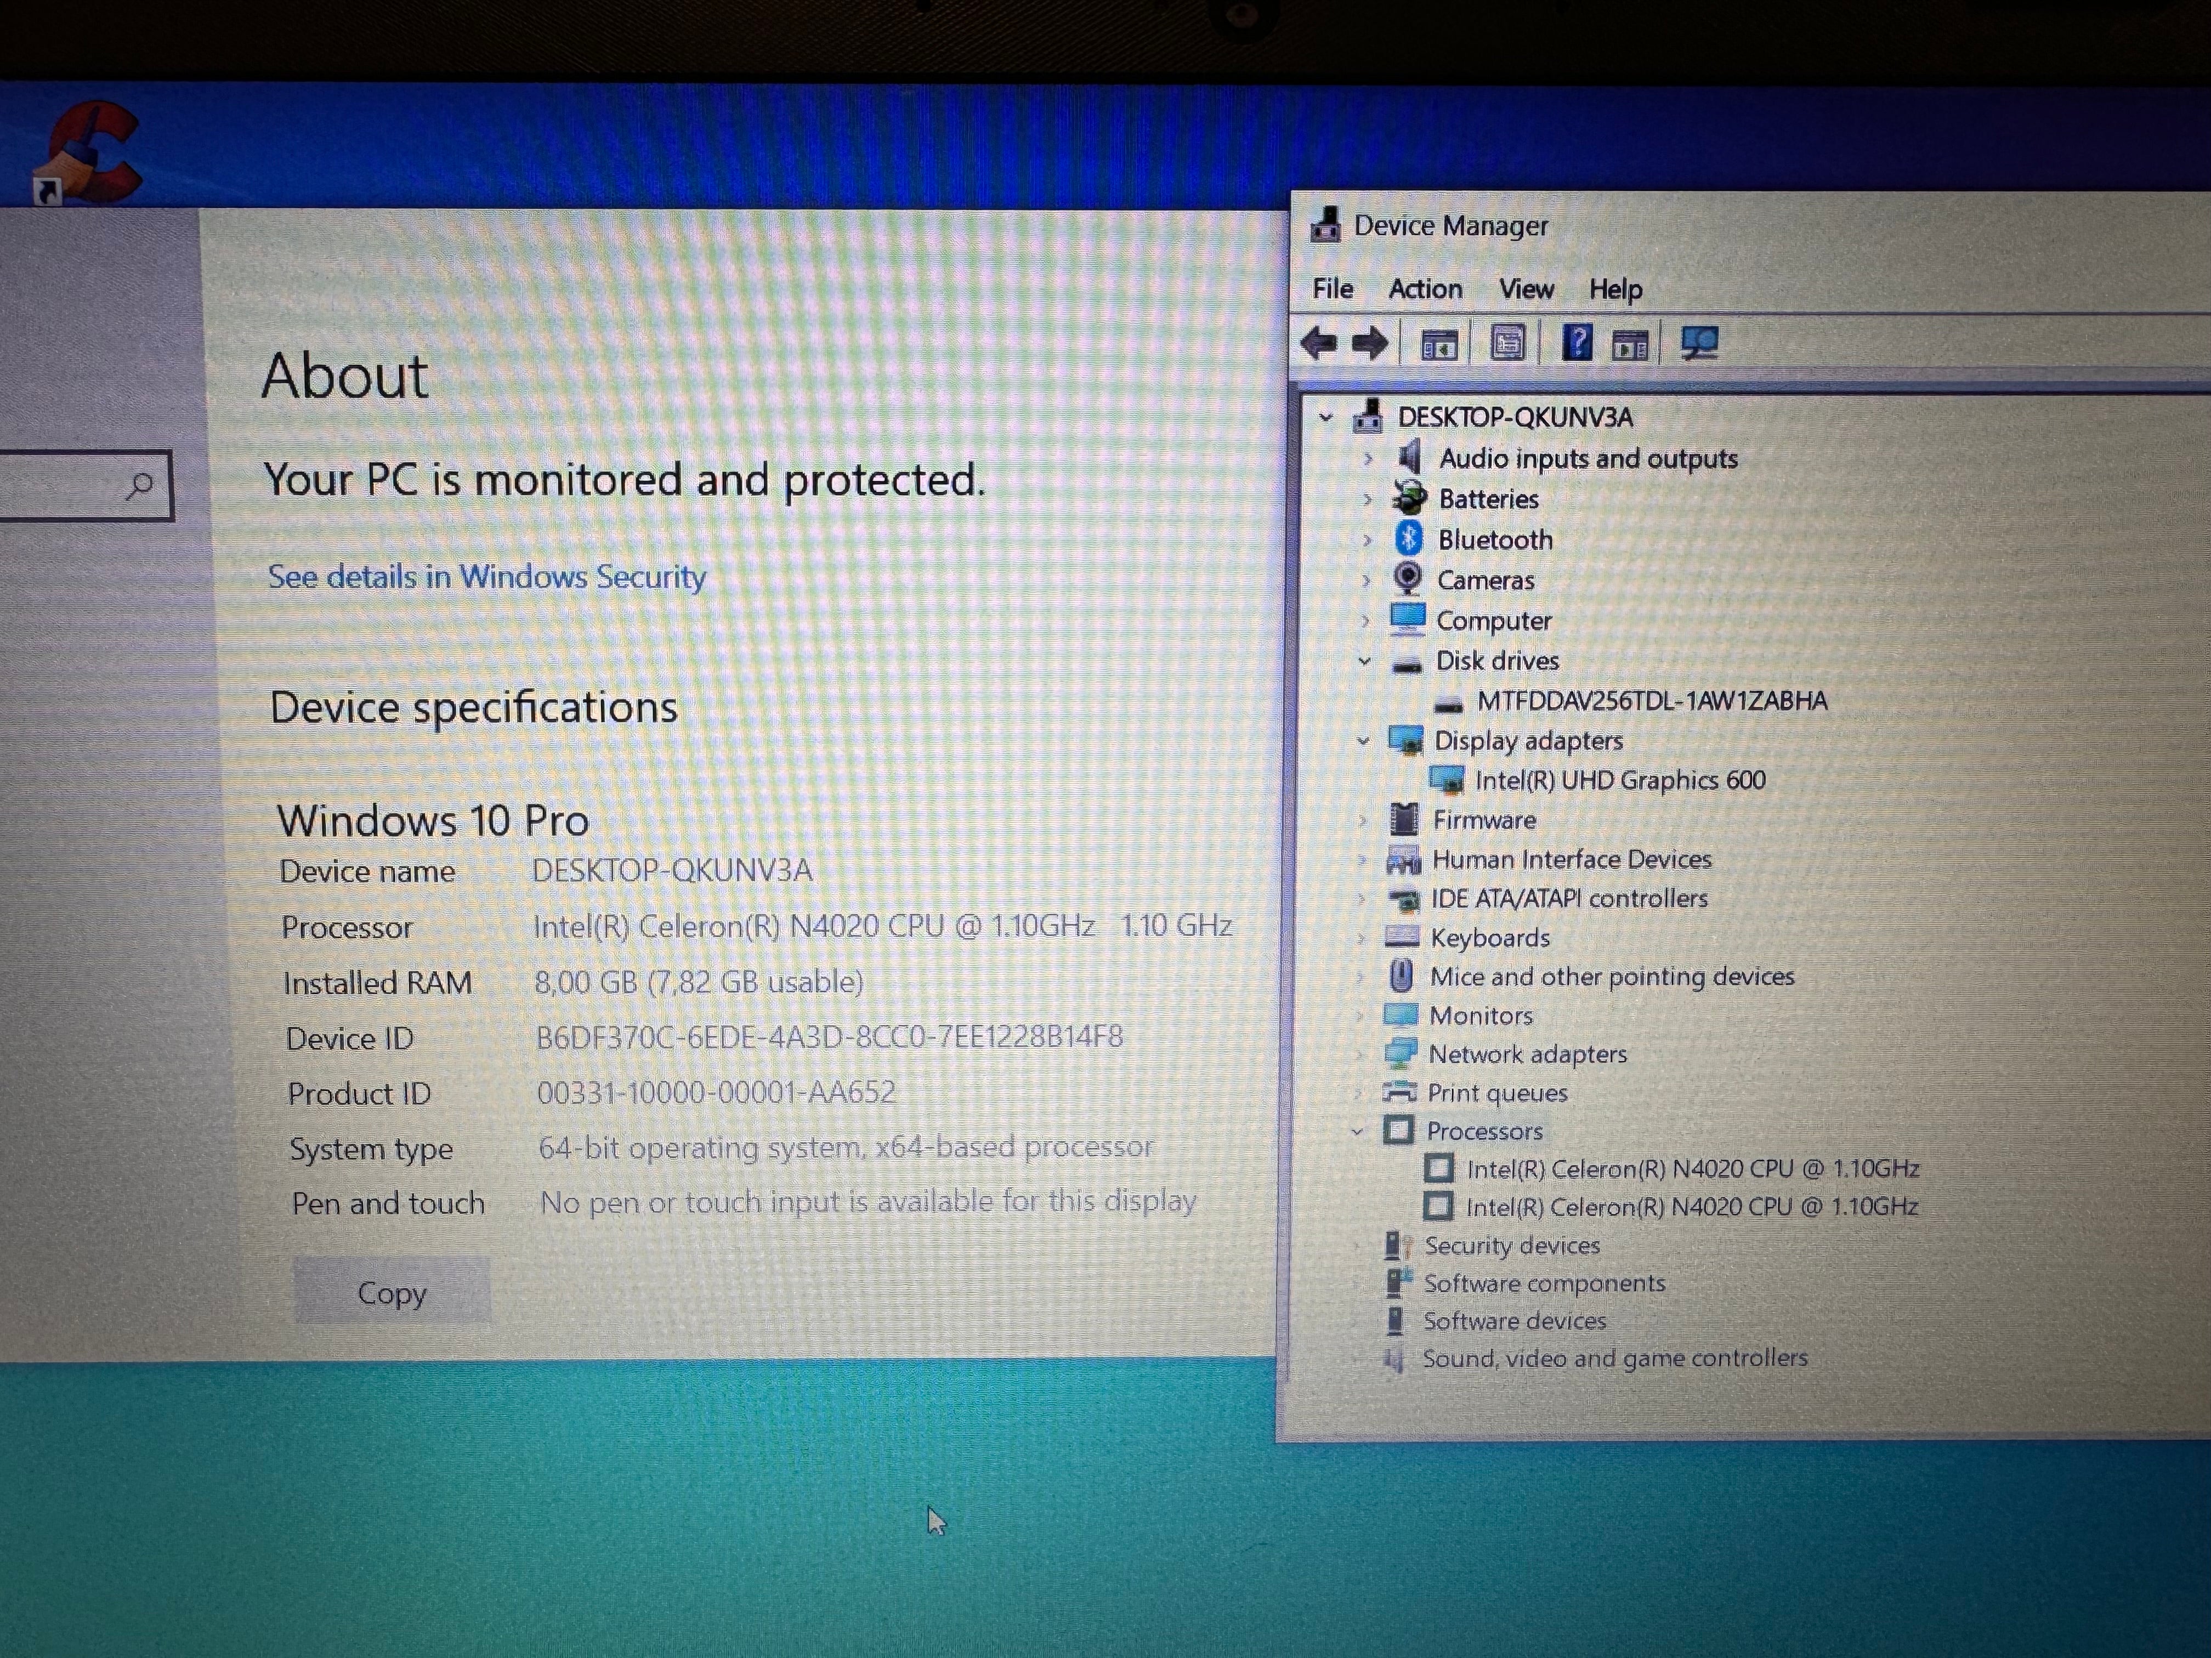
Task: Click the Processor value in Device specifications
Action: tap(883, 925)
